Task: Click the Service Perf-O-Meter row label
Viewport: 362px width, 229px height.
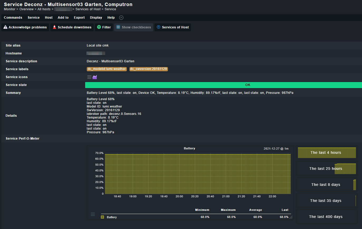Action: [23, 139]
